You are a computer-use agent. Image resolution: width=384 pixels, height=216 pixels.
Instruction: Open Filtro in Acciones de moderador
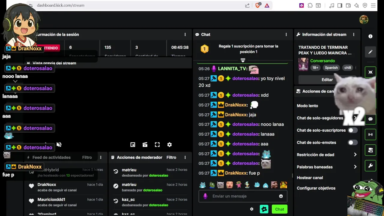[171, 157]
